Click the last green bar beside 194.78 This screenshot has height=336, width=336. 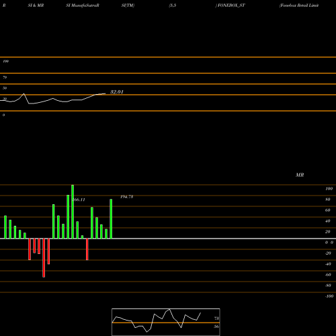pos(111,219)
